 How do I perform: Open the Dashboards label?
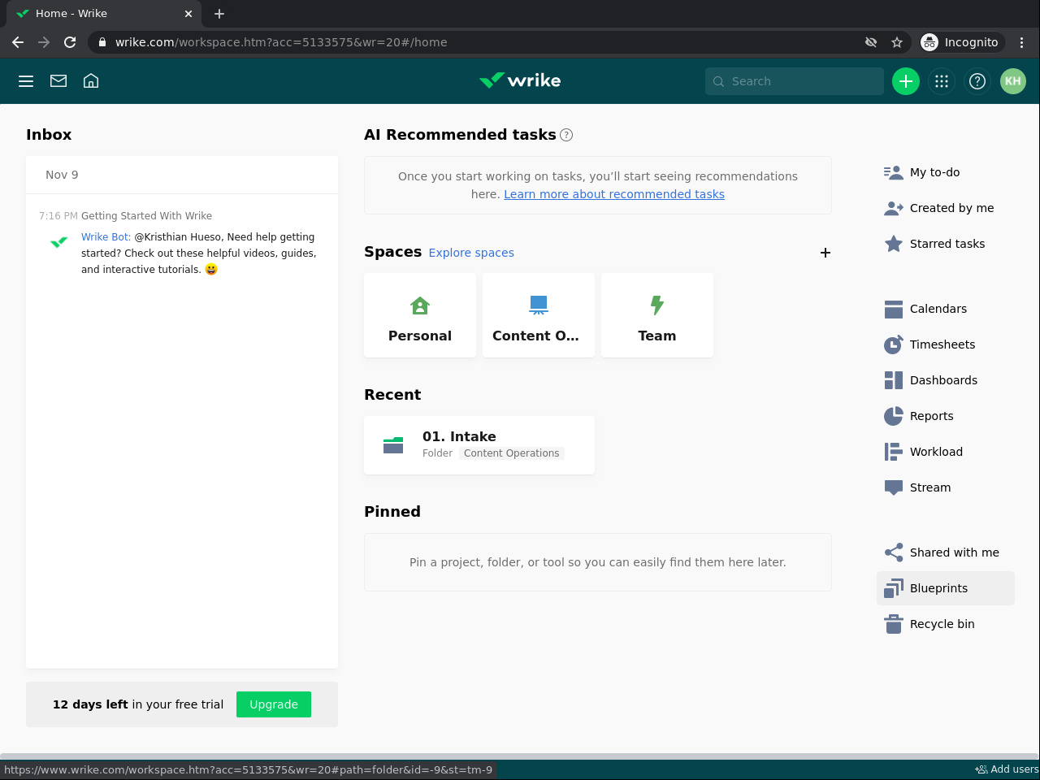coord(943,380)
